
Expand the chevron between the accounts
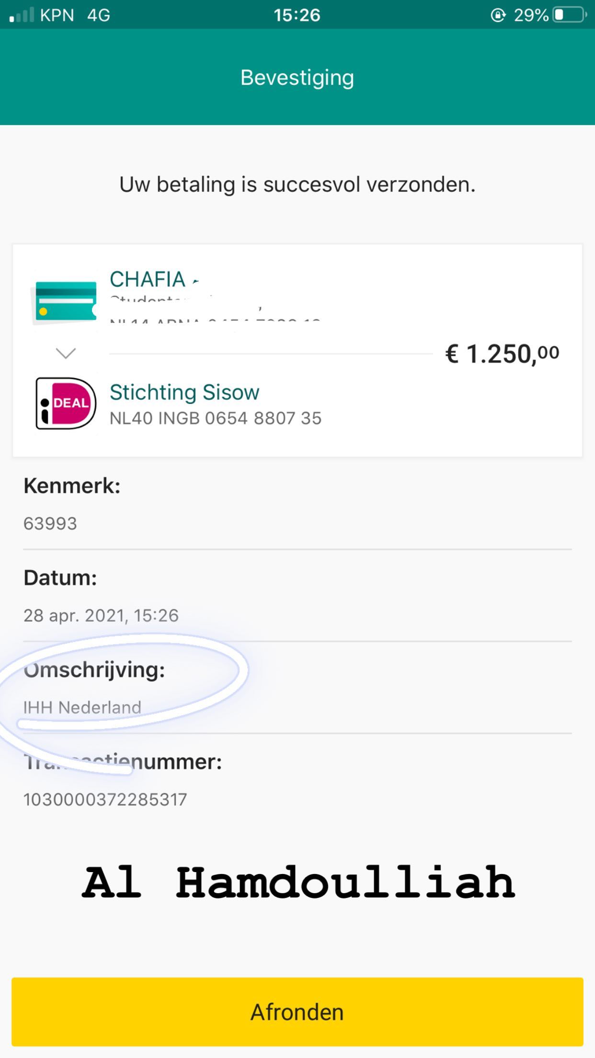66,354
